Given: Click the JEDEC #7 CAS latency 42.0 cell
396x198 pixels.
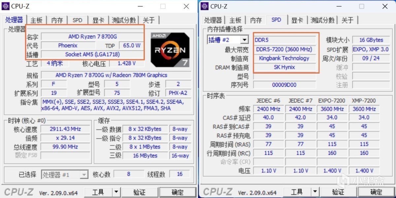Looking at the screenshot, I should [300, 117].
